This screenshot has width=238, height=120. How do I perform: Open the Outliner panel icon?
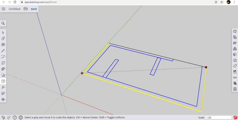coord(235,37)
